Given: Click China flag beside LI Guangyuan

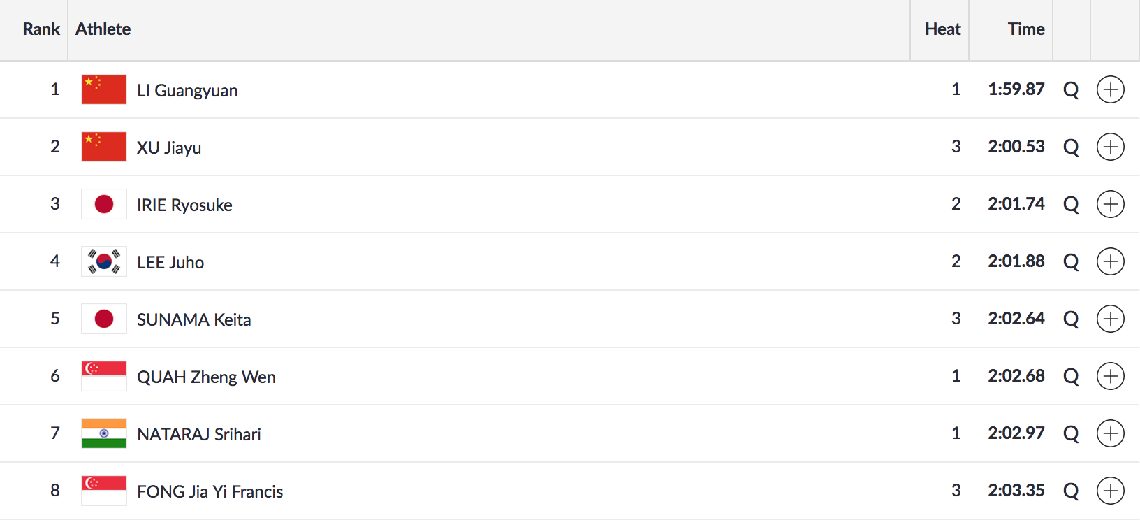Looking at the screenshot, I should [104, 89].
